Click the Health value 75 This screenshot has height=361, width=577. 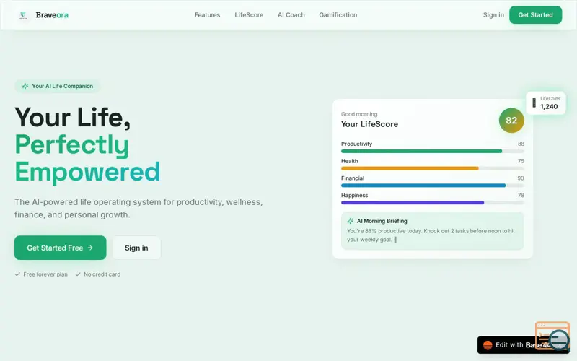click(521, 161)
